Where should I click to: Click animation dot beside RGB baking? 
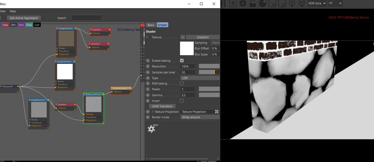(148, 83)
